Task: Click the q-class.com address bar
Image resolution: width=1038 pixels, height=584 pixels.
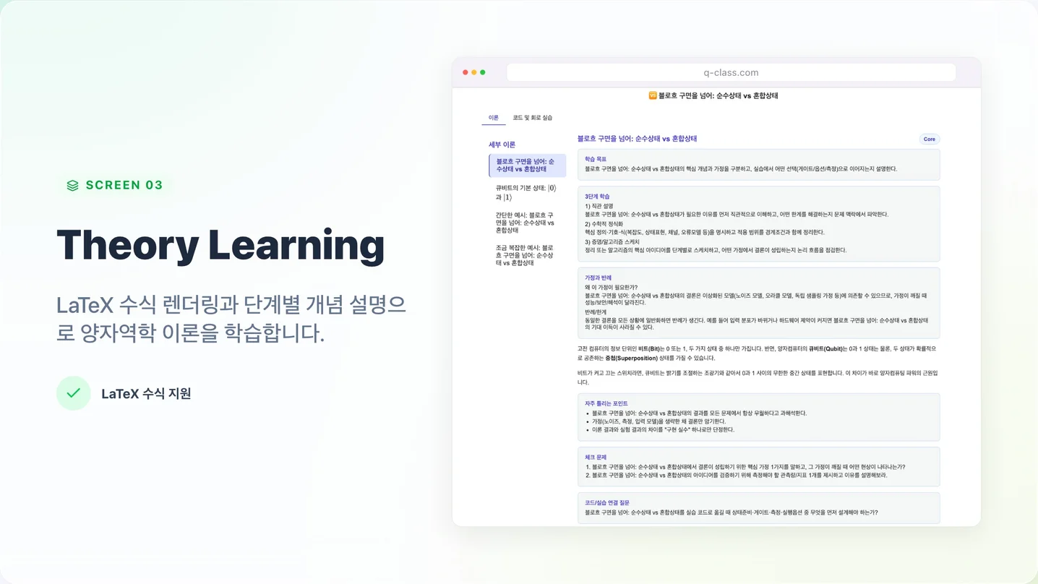Action: point(732,72)
